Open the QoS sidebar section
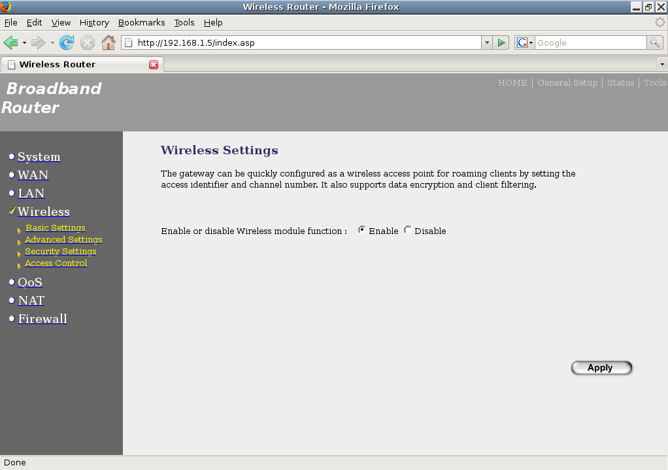Screen dimensions: 668x470 pos(30,282)
